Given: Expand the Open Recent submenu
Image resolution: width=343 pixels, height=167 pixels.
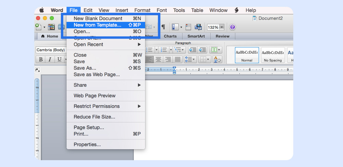Looking at the screenshot, I should [x=139, y=44].
